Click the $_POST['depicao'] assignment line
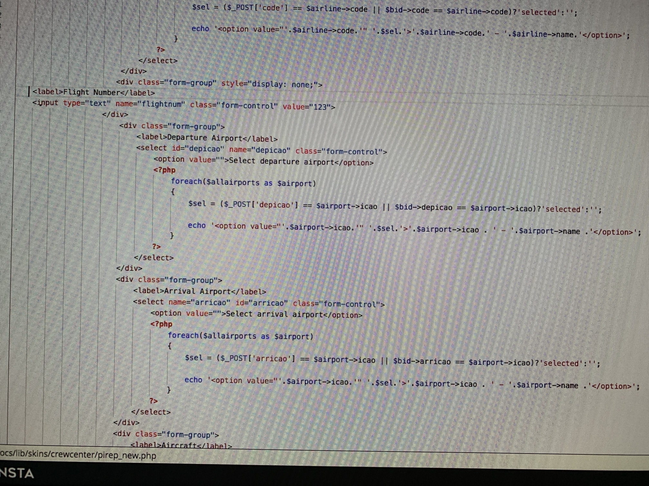Image resolution: width=649 pixels, height=486 pixels. (395, 206)
